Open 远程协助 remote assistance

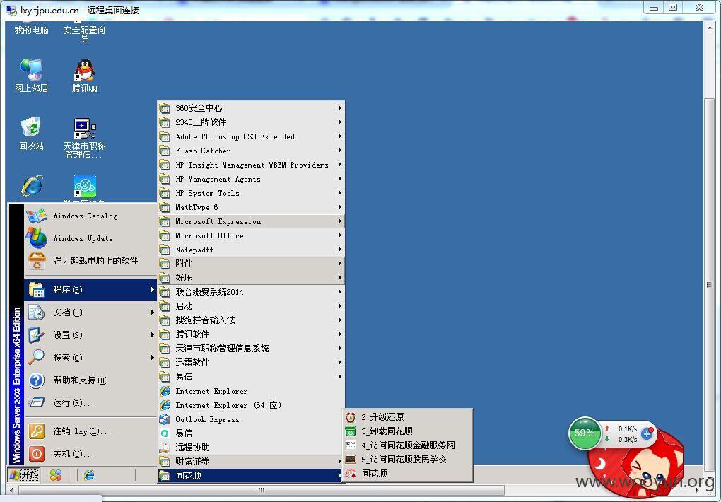click(251, 448)
